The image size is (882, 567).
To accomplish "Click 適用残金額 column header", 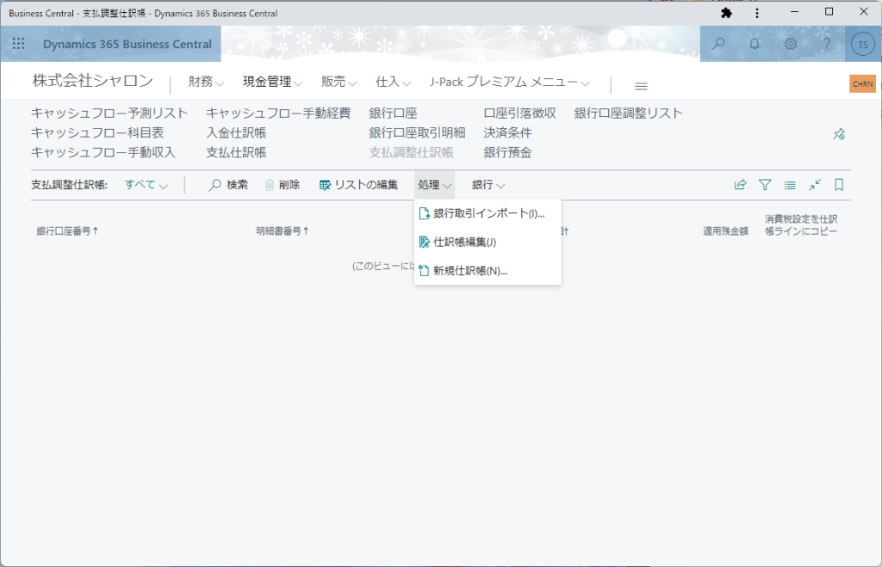I will tap(725, 231).
